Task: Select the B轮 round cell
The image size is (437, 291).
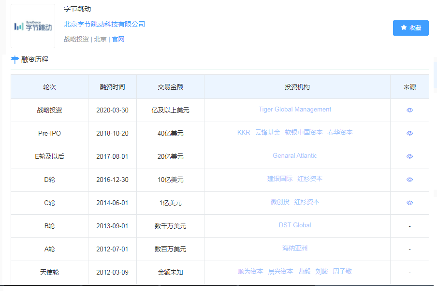Action: [50, 226]
